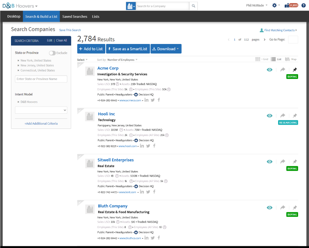The width and height of the screenshot is (309, 248).
Task: Open the Download dropdown button
Action: point(166,49)
